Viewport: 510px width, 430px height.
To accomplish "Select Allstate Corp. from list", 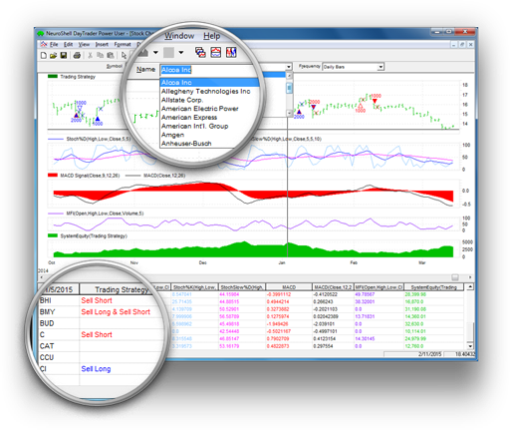I will click(182, 100).
